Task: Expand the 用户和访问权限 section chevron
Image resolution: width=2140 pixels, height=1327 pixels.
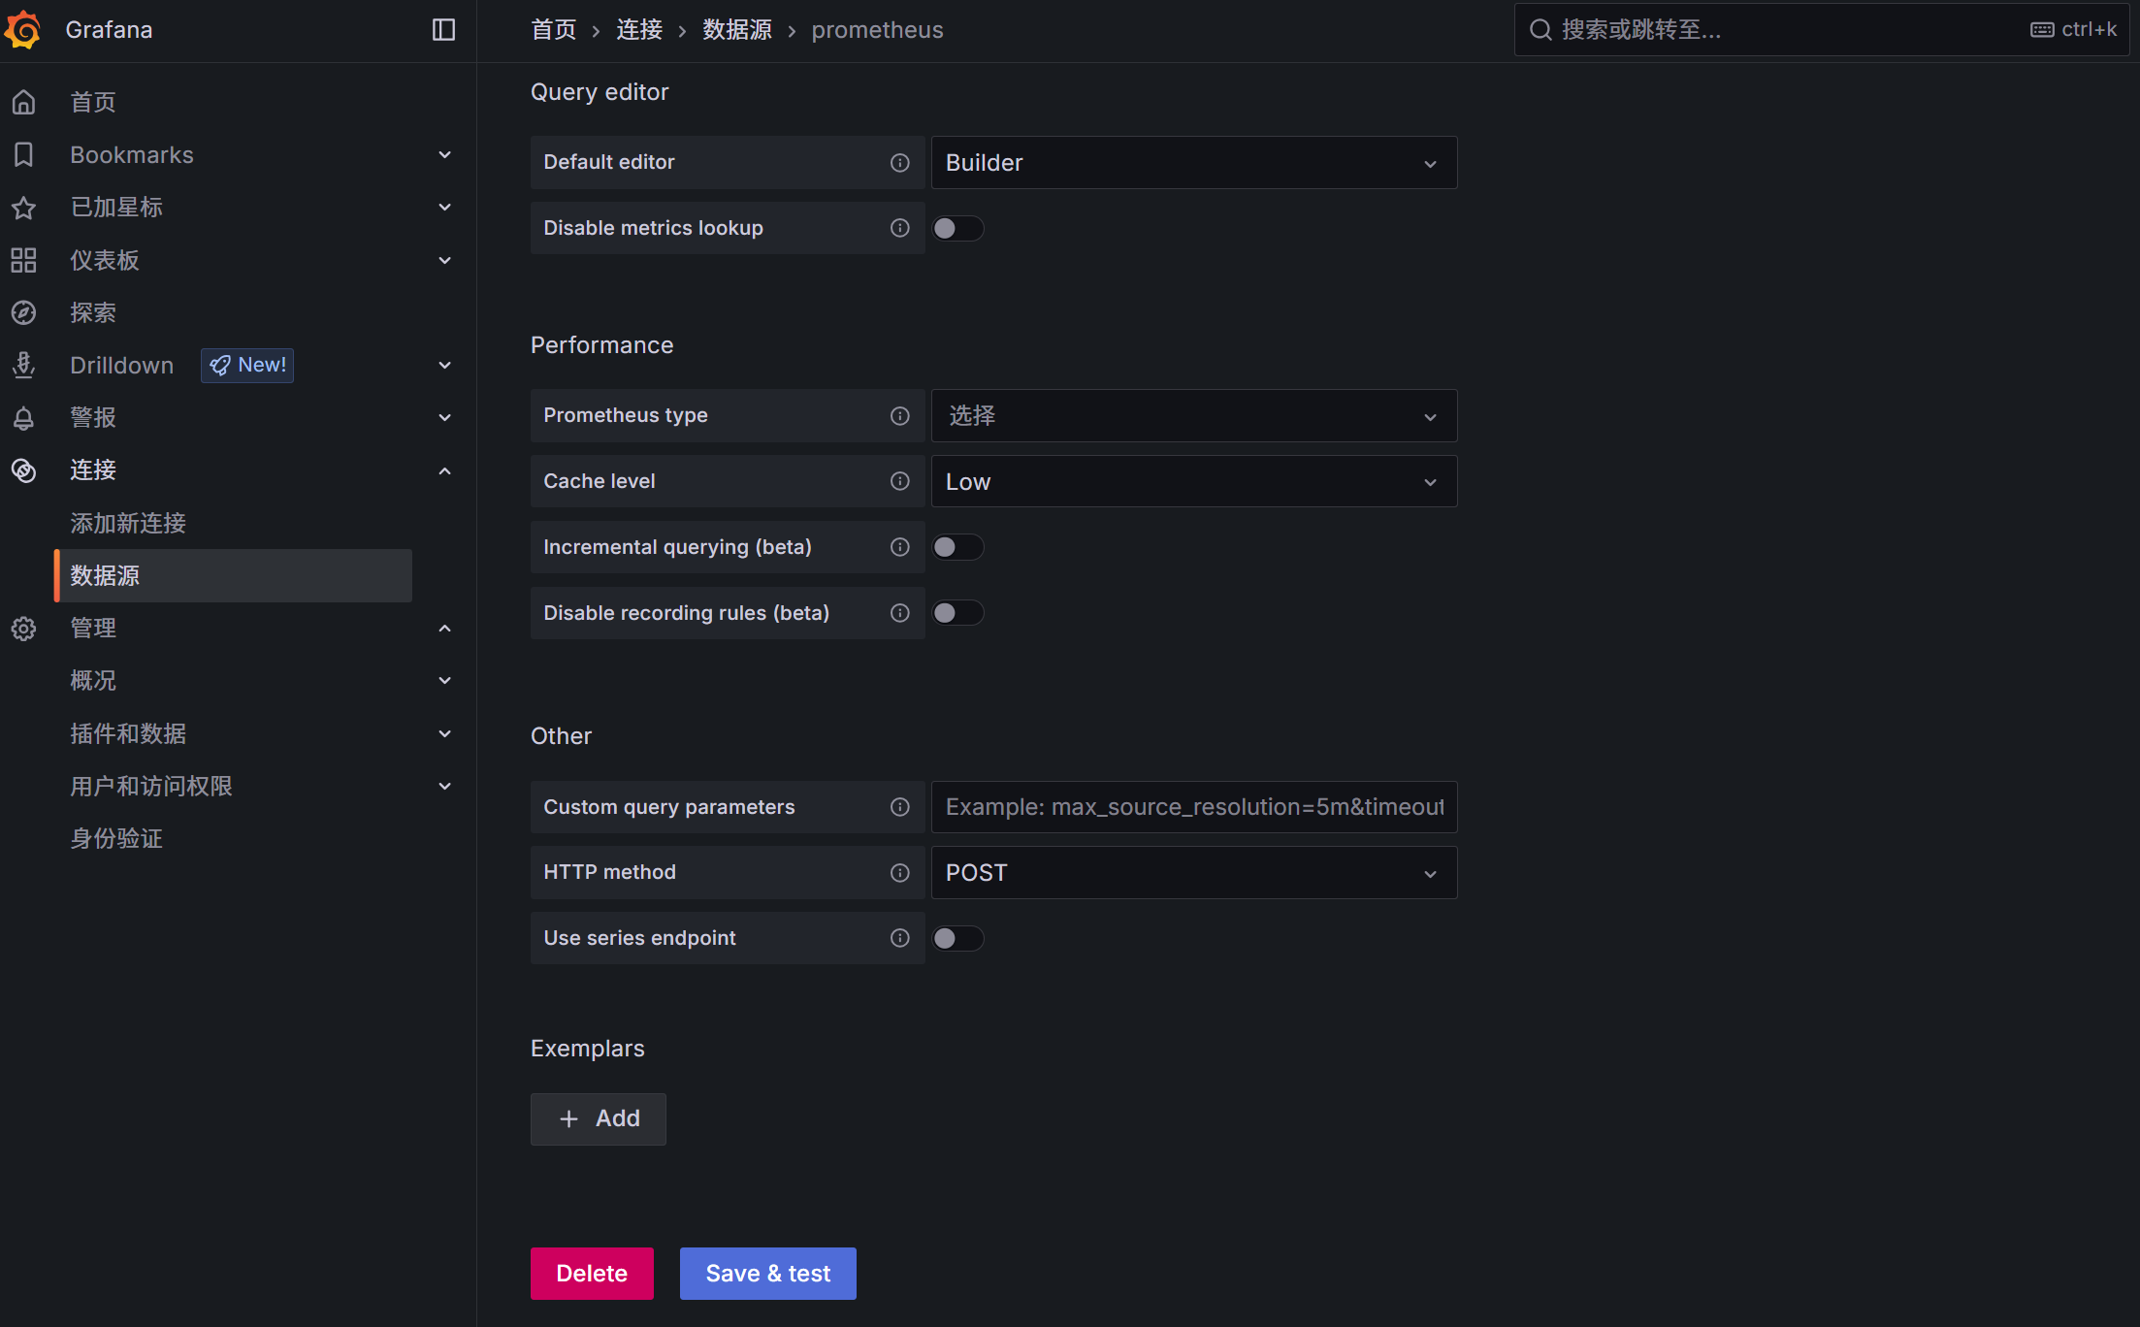Action: [x=444, y=786]
